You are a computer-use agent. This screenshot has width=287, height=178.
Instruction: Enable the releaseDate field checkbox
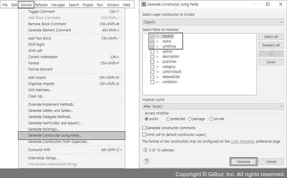click(x=152, y=77)
